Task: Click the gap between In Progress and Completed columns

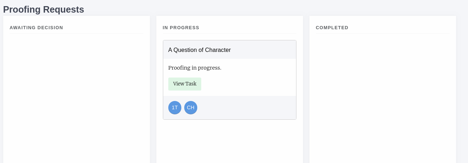Action: (306, 90)
